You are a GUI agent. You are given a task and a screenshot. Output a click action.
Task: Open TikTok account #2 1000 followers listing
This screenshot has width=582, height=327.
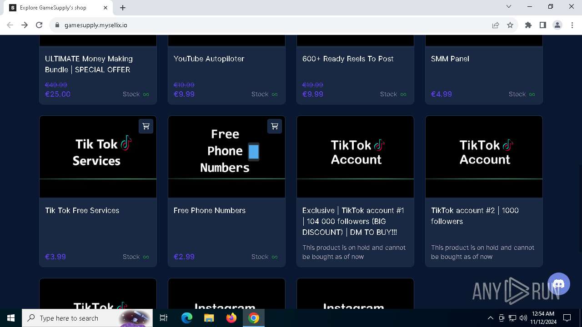(475, 216)
